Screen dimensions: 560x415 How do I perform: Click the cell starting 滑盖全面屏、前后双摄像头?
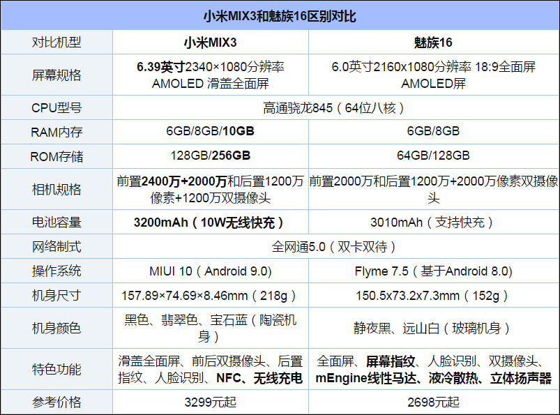pyautogui.click(x=211, y=369)
